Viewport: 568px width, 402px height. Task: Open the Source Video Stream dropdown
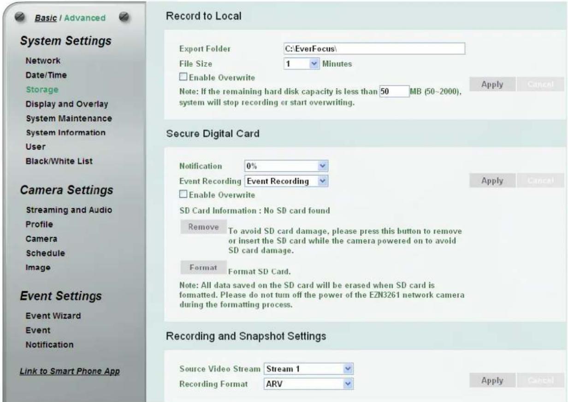click(x=308, y=368)
